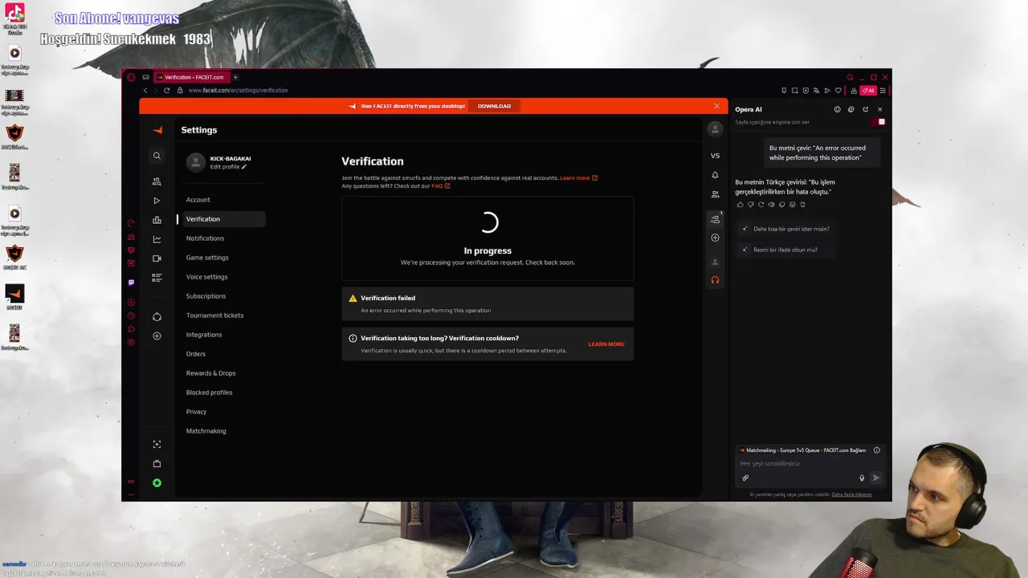The width and height of the screenshot is (1028, 578).
Task: Reload the page with the browser refresh button
Action: tap(166, 91)
